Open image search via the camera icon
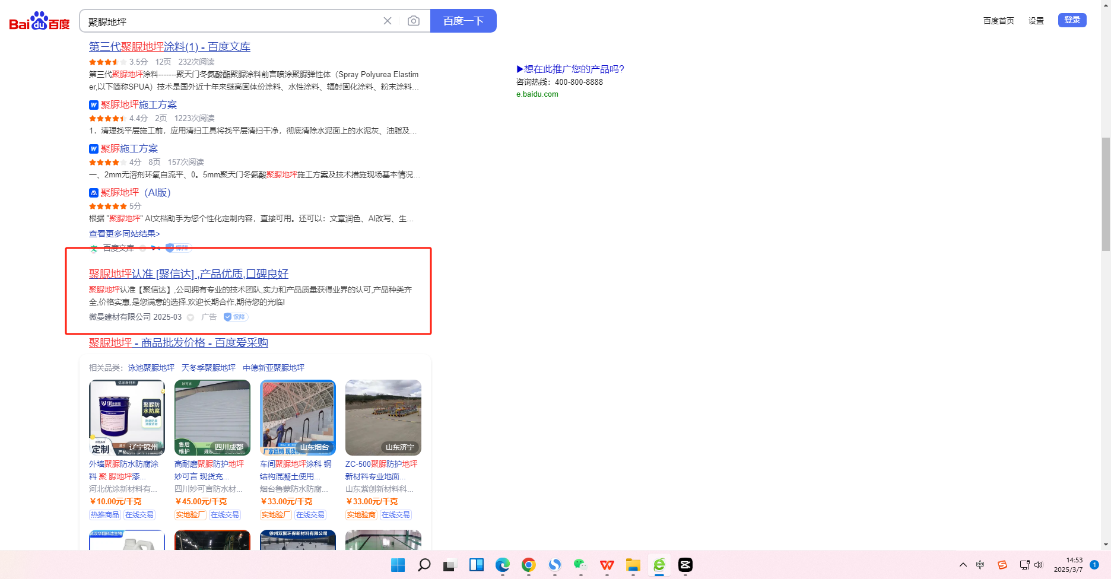 pos(414,21)
